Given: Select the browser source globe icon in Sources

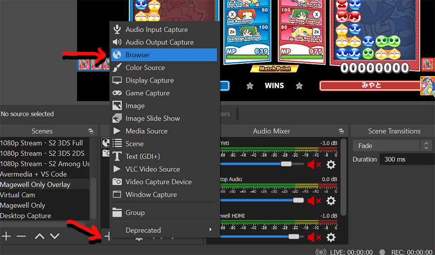Looking at the screenshot, I should point(106,143).
